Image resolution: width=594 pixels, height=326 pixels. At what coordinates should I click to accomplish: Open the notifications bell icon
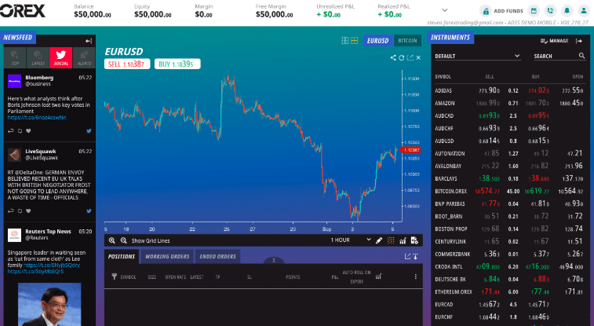567,11
